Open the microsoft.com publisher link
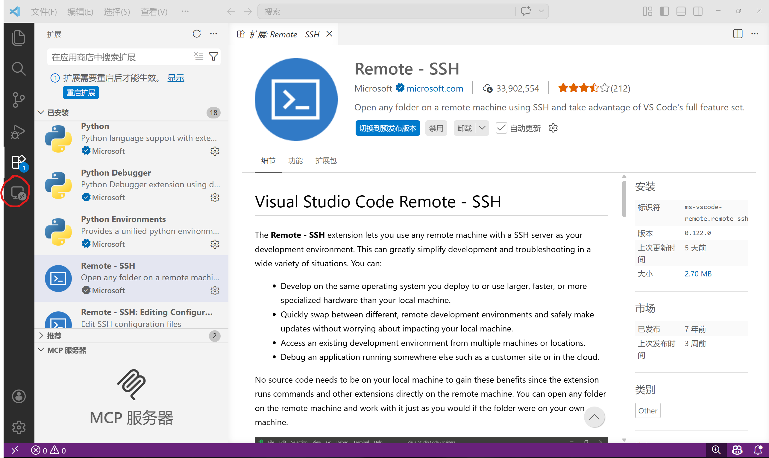The image size is (769, 458). click(435, 89)
